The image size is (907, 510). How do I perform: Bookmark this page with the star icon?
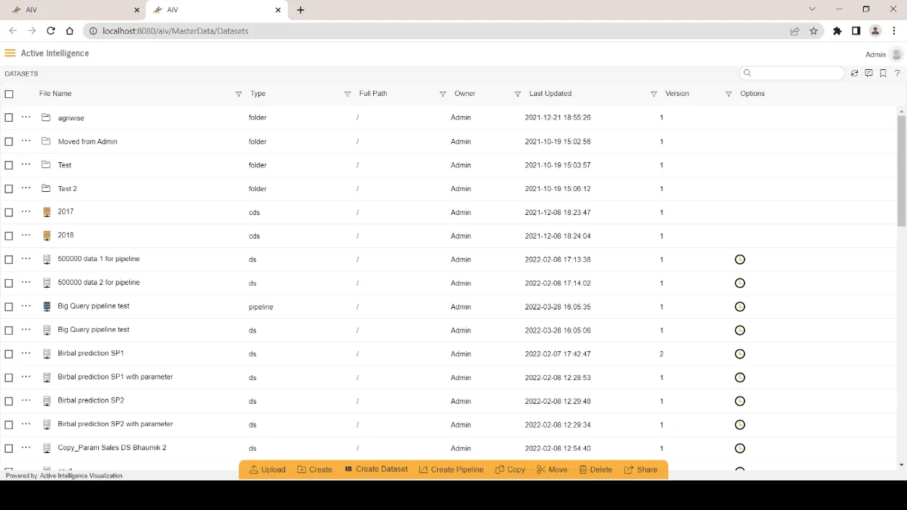pyautogui.click(x=814, y=31)
